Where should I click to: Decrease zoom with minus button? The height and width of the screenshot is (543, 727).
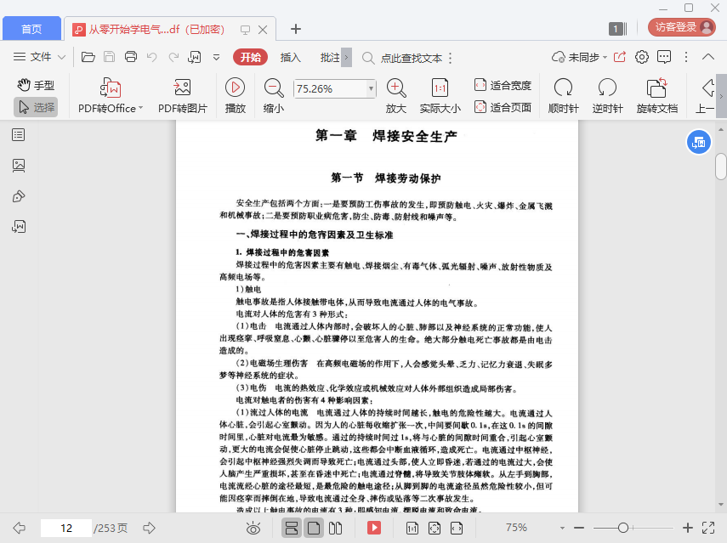pyautogui.click(x=579, y=528)
